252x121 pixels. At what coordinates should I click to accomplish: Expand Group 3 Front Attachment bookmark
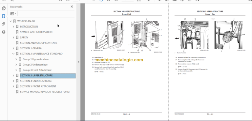click(x=16, y=70)
